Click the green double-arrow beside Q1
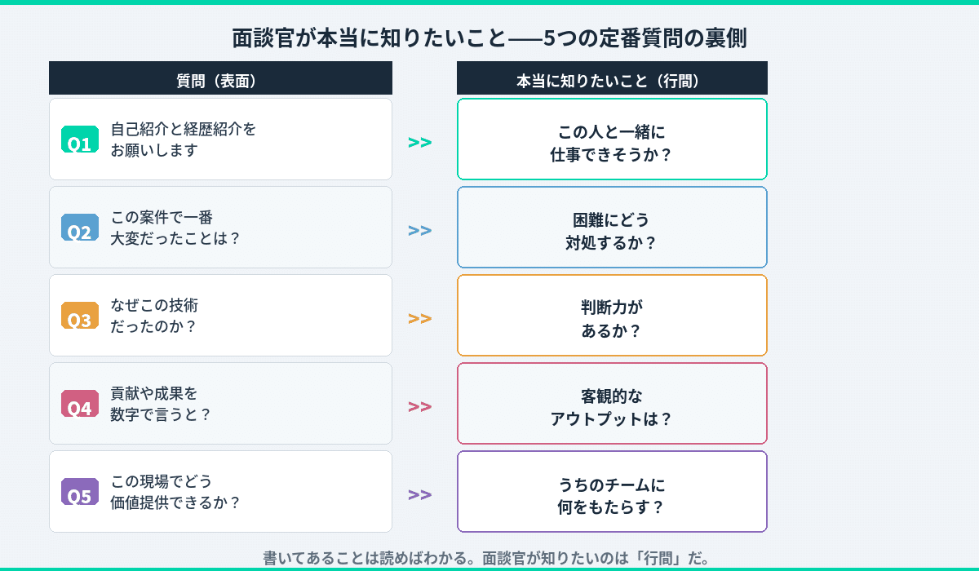Viewport: 979px width, 571px height. (419, 143)
